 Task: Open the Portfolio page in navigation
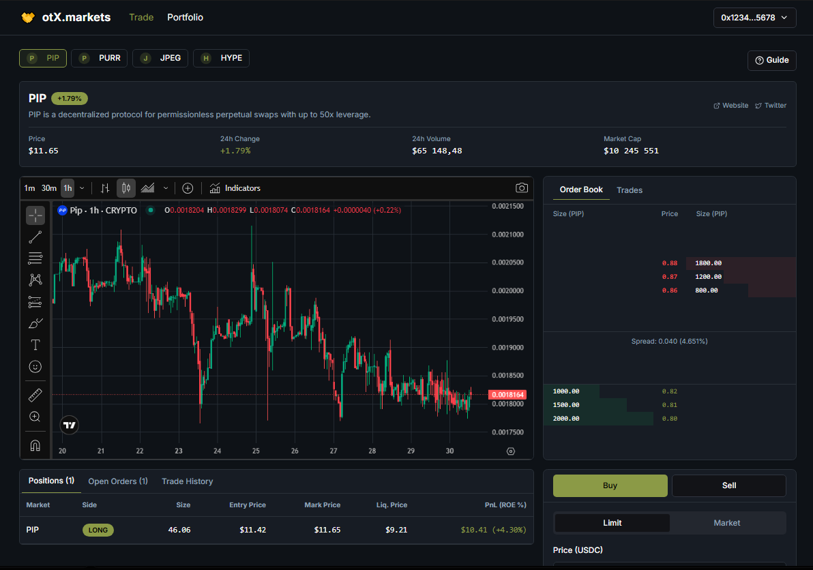(x=185, y=18)
